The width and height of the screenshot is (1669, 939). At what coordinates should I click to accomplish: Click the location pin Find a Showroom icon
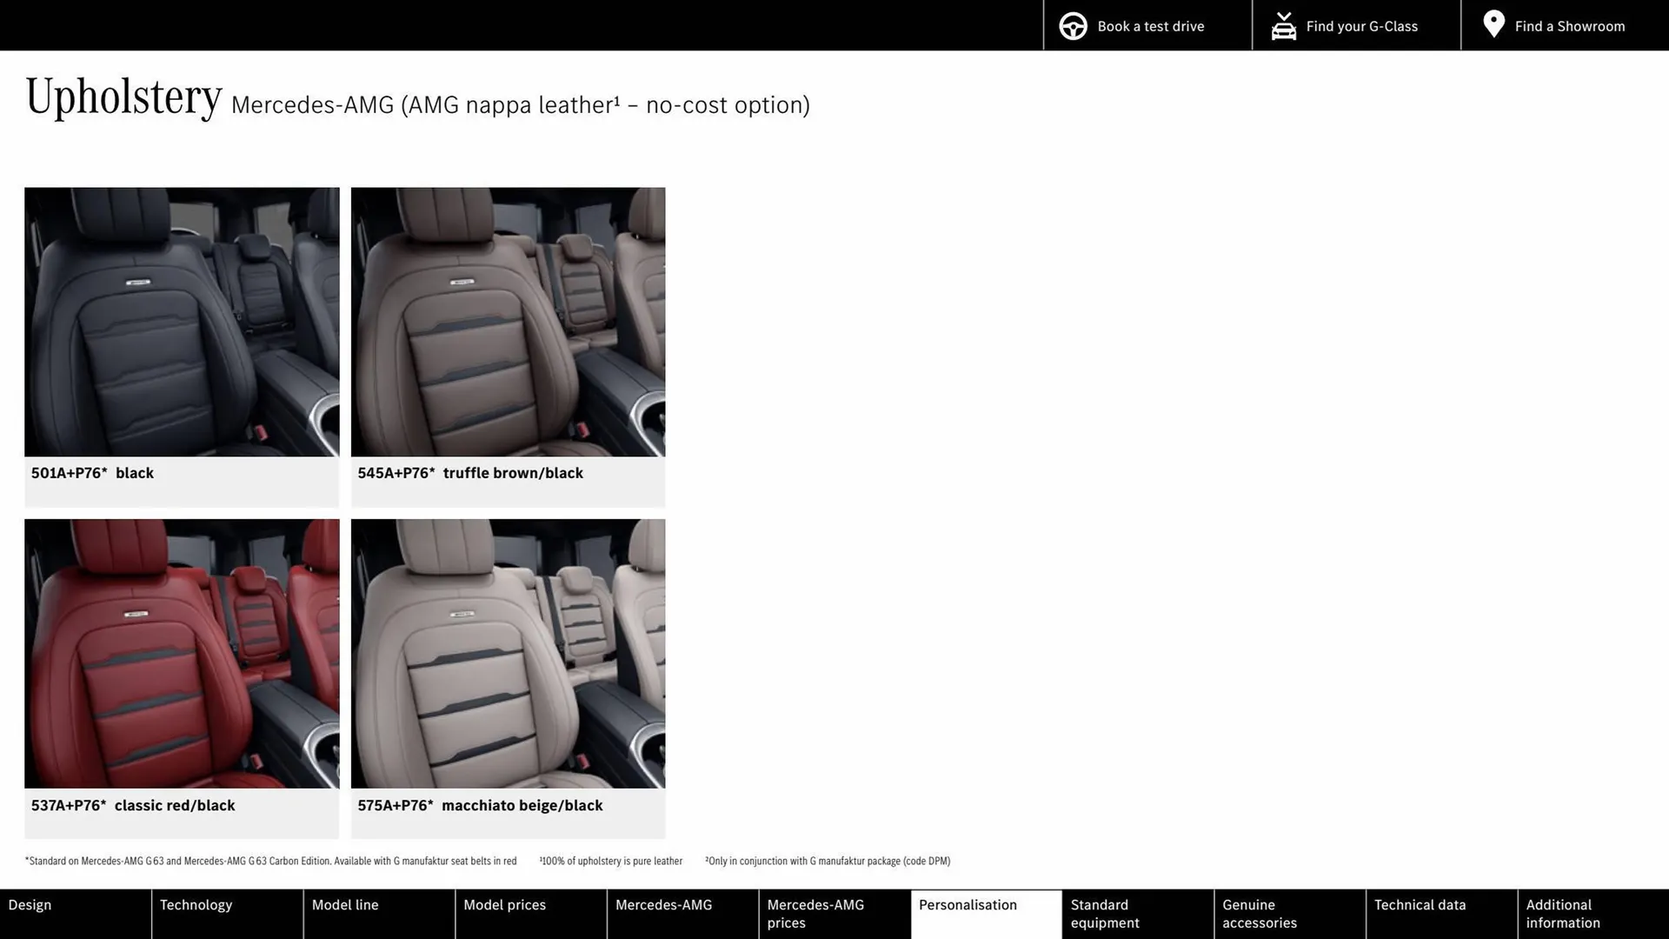tap(1493, 24)
